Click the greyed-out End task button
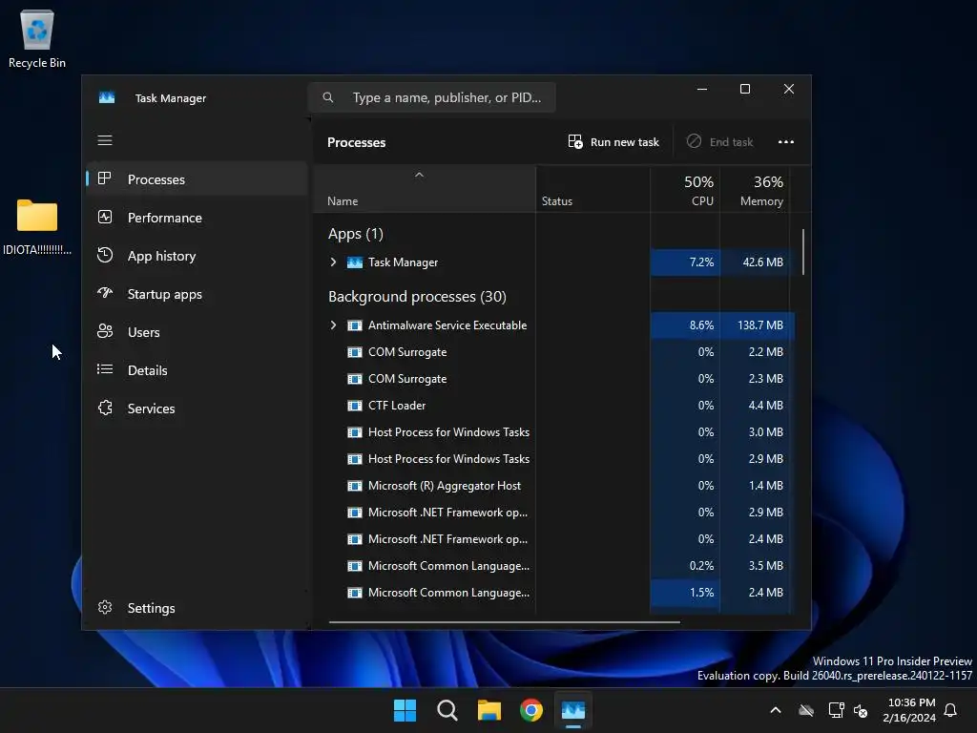The image size is (977, 733). click(719, 142)
